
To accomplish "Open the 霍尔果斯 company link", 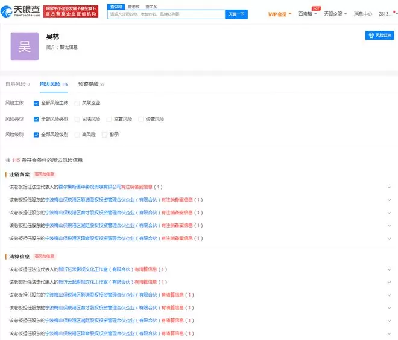I will [x=90, y=187].
